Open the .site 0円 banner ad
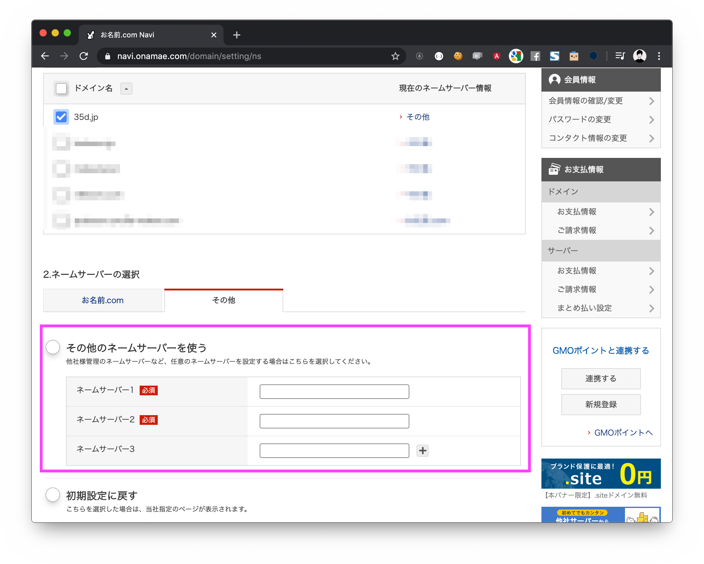Image resolution: width=704 pixels, height=564 pixels. [x=601, y=474]
